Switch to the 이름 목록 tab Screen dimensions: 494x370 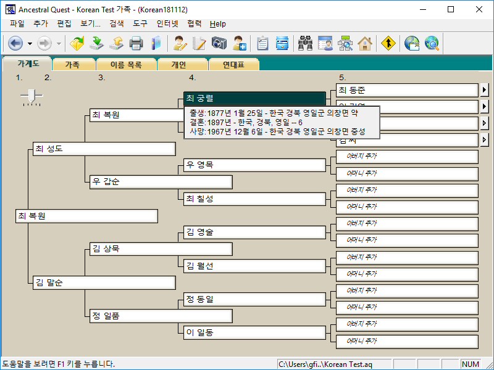tap(125, 64)
